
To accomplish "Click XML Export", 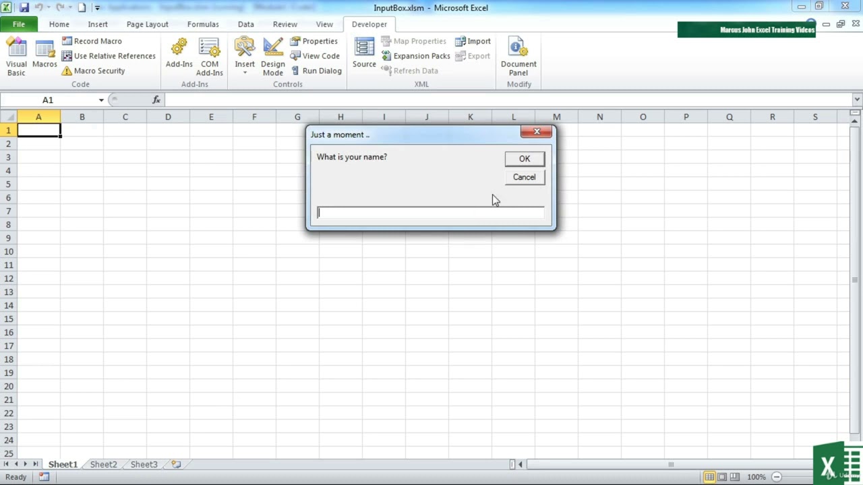I will point(473,56).
